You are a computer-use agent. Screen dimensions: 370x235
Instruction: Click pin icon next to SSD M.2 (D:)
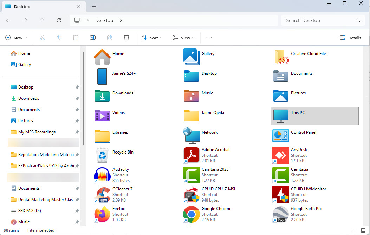77,211
